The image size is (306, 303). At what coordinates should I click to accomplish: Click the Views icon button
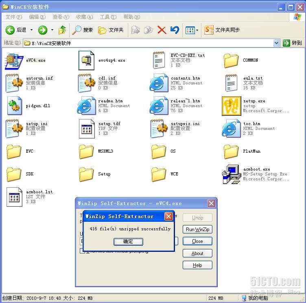[190, 30]
